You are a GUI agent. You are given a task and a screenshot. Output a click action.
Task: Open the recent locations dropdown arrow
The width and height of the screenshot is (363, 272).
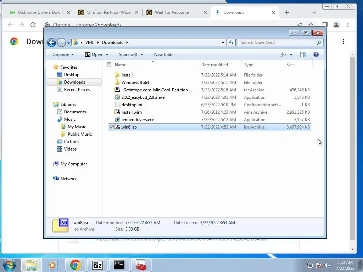pos(68,43)
